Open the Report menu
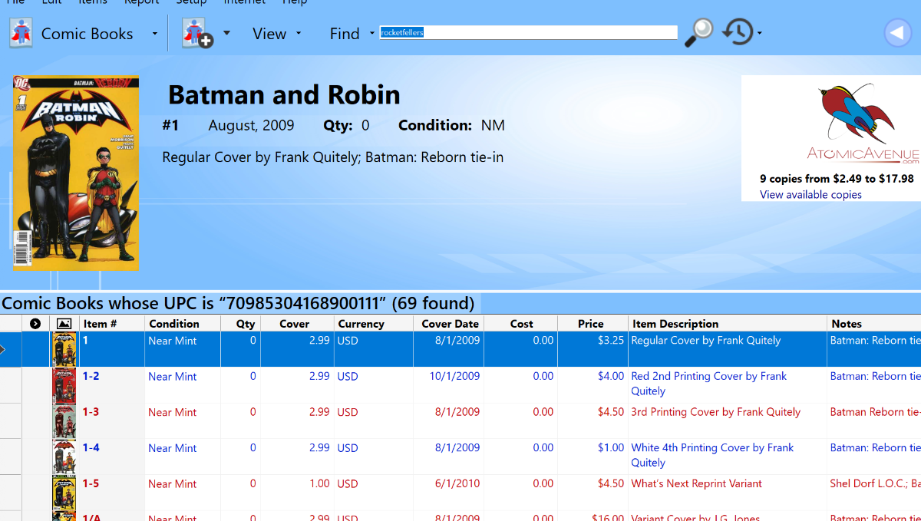Screen dimensions: 921x521 pos(142,2)
